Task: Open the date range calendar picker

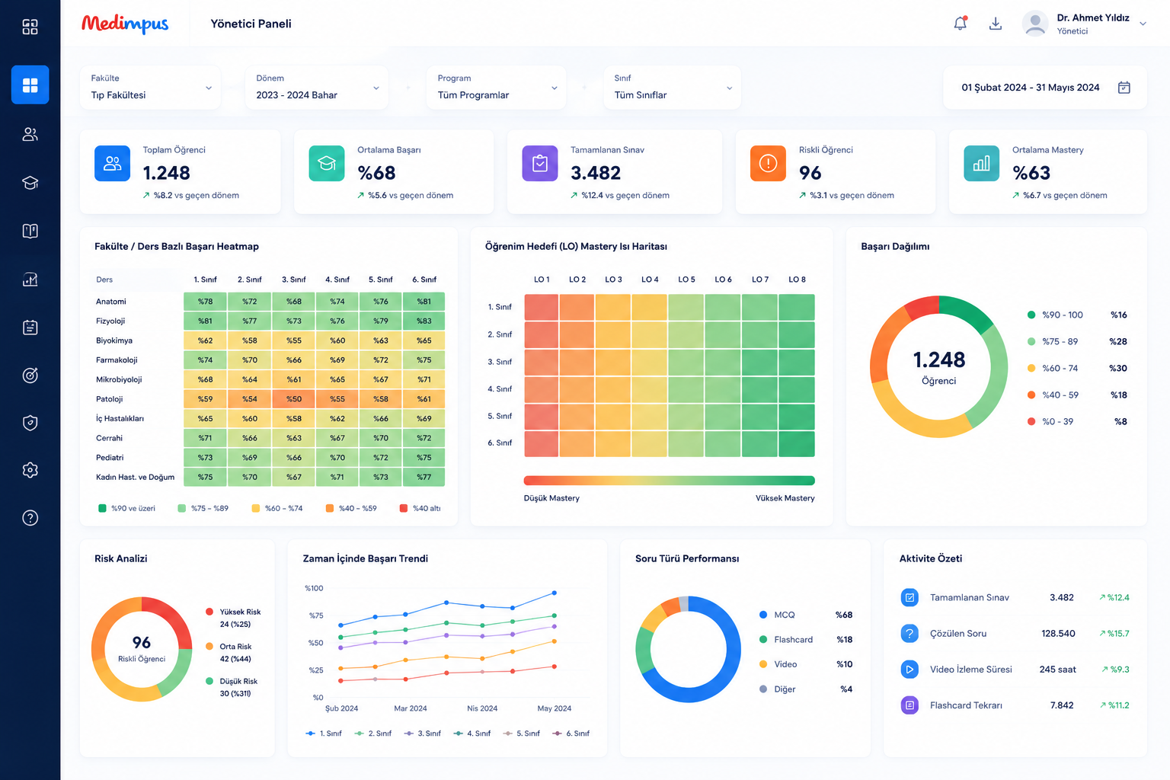Action: 1045,88
